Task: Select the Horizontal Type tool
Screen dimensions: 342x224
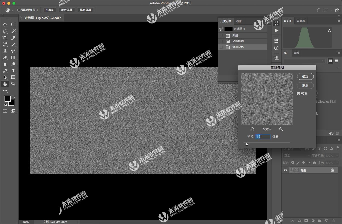Action: tap(13, 71)
